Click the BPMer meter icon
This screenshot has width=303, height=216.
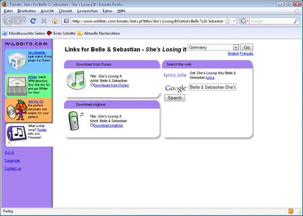click(16, 85)
